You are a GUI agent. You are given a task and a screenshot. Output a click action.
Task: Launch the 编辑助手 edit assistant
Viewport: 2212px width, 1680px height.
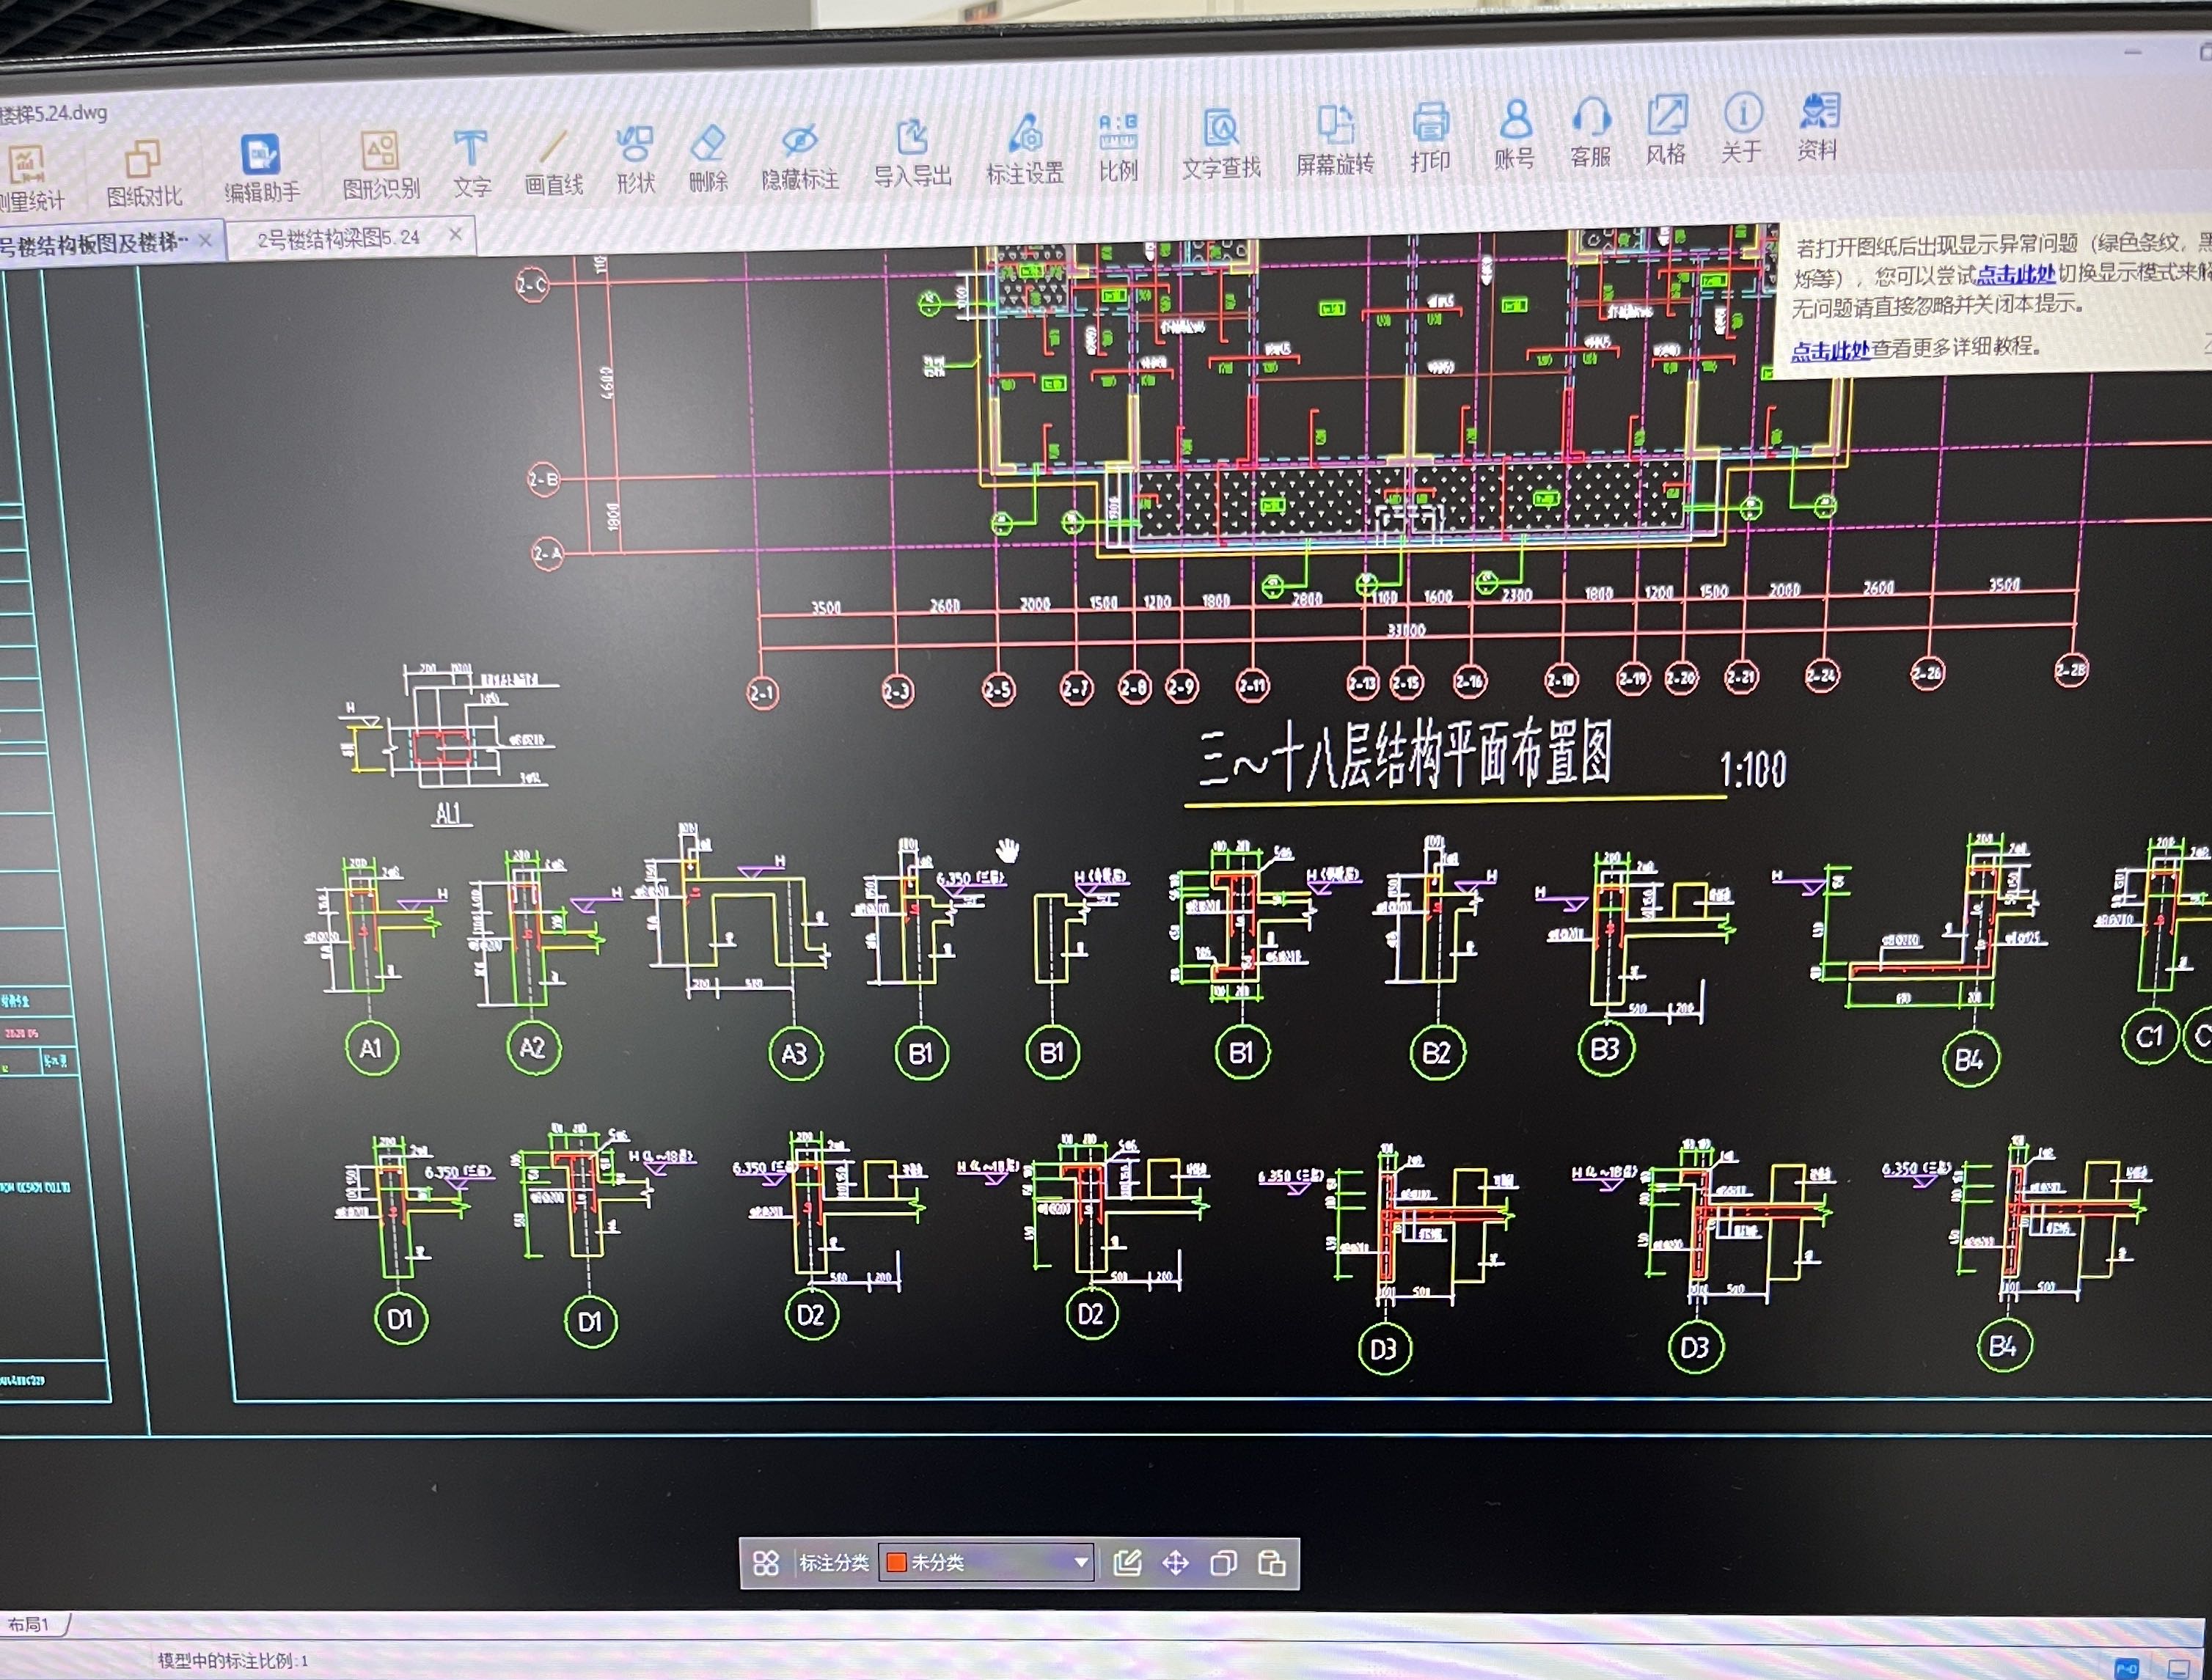[x=261, y=169]
